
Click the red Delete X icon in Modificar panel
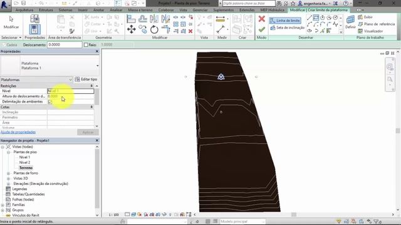pyautogui.click(x=190, y=31)
